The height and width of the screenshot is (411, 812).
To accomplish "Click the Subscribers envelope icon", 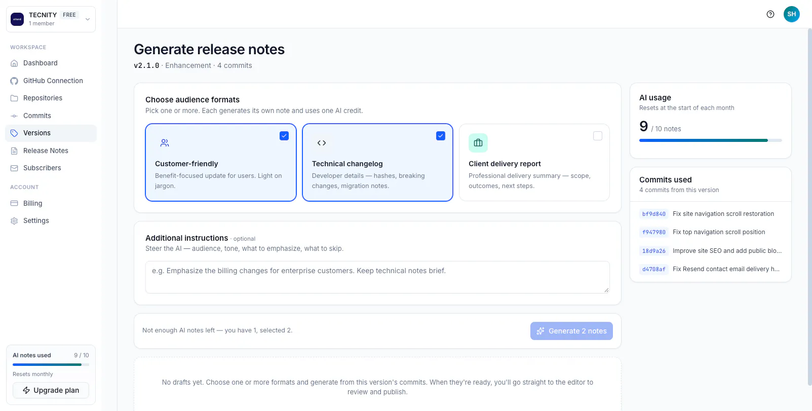I will pyautogui.click(x=14, y=168).
